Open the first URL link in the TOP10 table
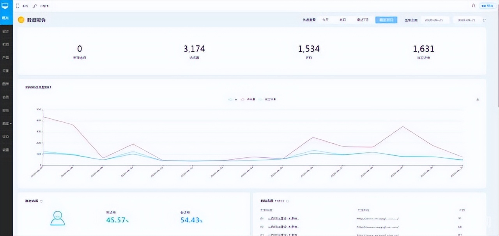This screenshot has width=499, height=236. tap(377, 218)
